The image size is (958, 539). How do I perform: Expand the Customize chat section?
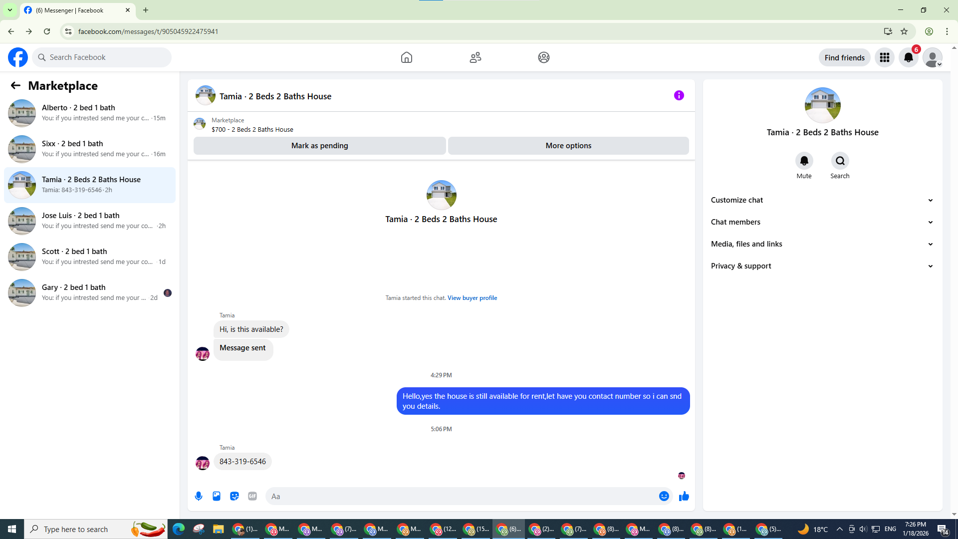[822, 200]
